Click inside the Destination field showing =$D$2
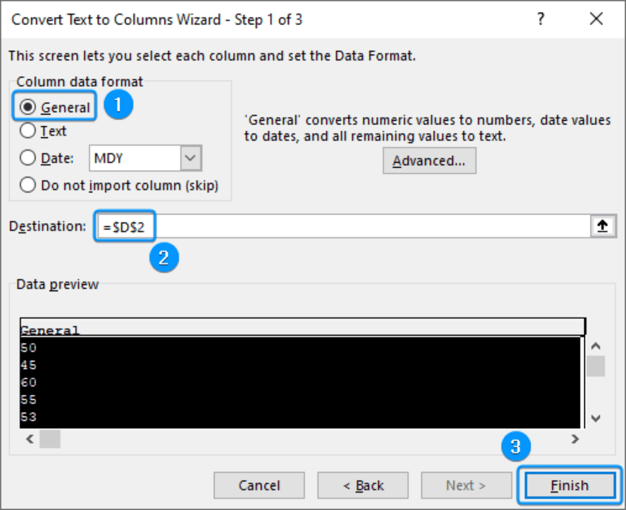The image size is (626, 510). pos(124,226)
